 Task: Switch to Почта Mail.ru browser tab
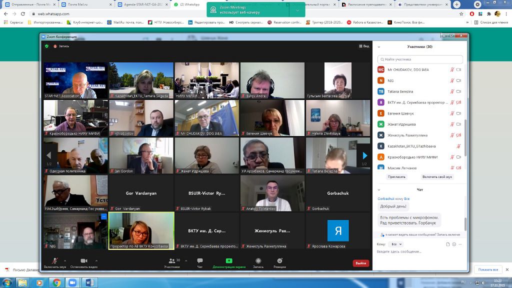coord(87,4)
